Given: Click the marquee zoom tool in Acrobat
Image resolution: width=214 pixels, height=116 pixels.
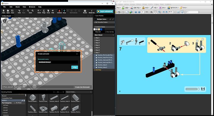Looking at the screenshot, I should tap(159, 12).
